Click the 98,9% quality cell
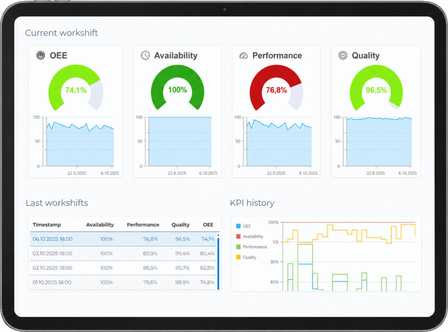This screenshot has width=448, height=332. pyautogui.click(x=182, y=282)
